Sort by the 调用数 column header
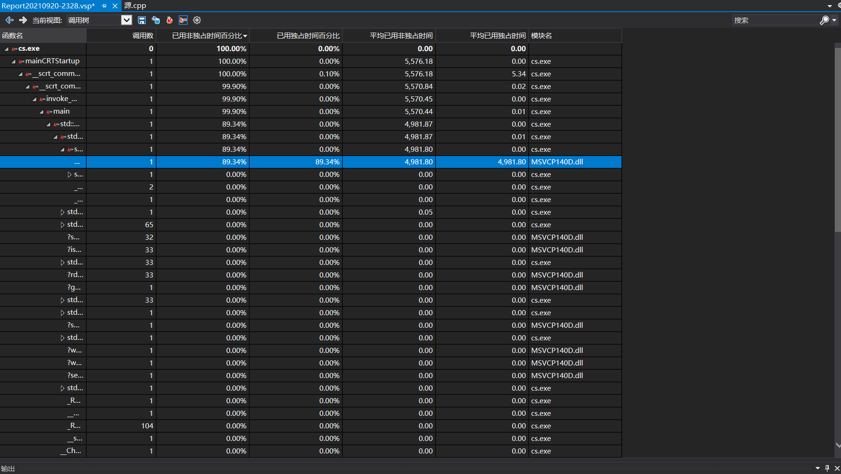The height and width of the screenshot is (474, 841). coord(142,36)
